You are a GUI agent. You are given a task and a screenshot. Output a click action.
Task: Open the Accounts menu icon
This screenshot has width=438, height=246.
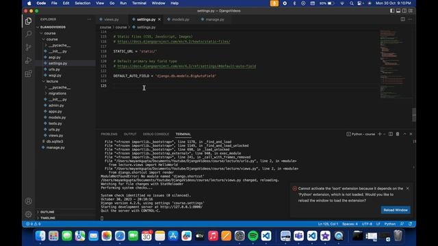click(x=28, y=201)
